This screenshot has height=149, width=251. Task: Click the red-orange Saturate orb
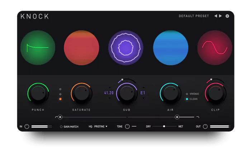81,48
